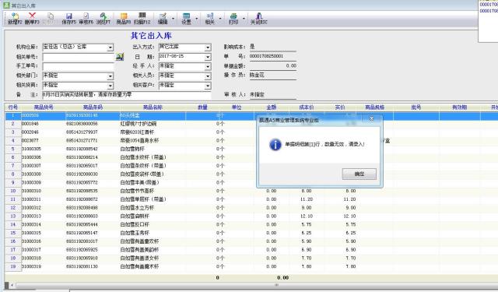Click the product name 自如雪竹节茗杯

tap(137, 191)
